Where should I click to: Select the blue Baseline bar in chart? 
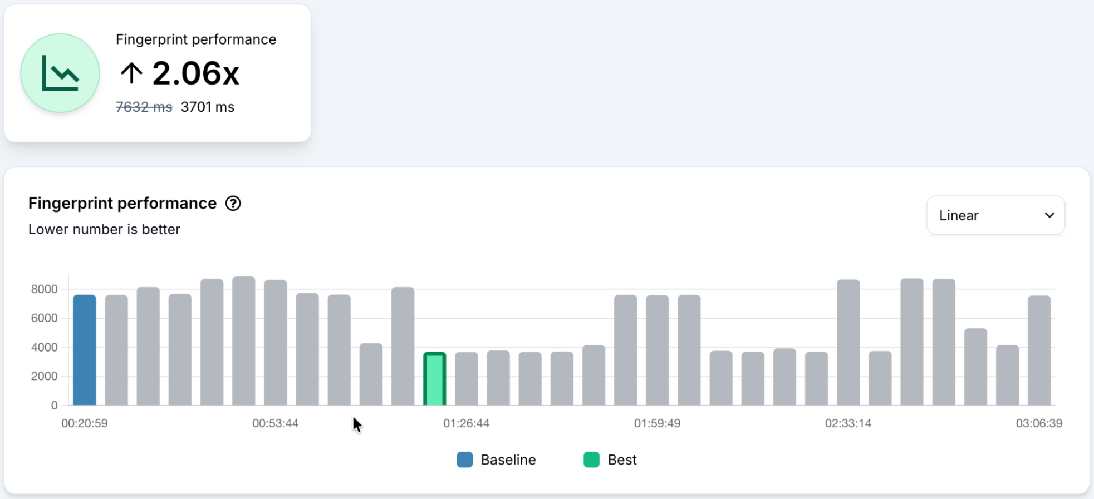pyautogui.click(x=85, y=350)
